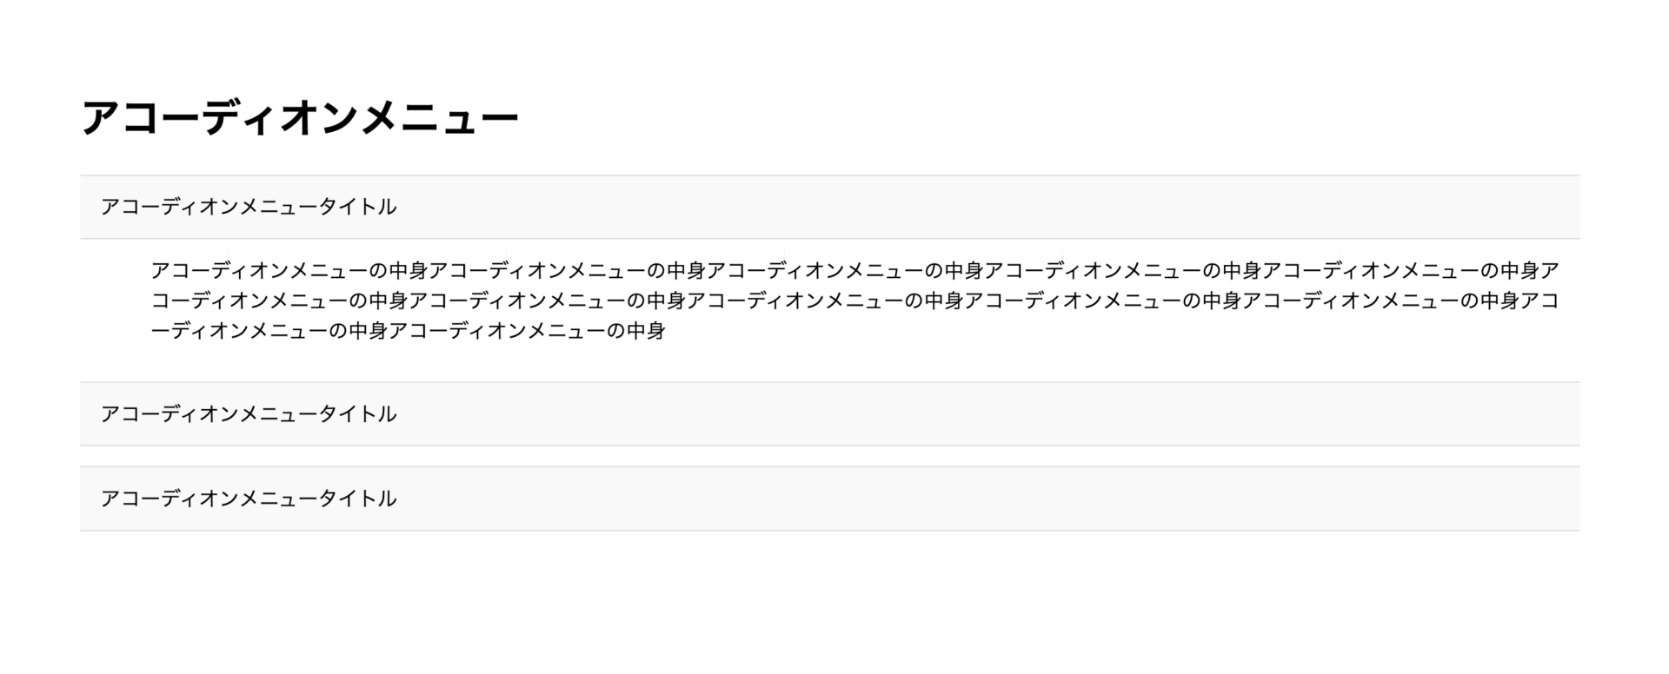Screen dimensions: 1669x674
Task: Click the middle アコーディオンメニュータイトル label
Action: tap(249, 414)
